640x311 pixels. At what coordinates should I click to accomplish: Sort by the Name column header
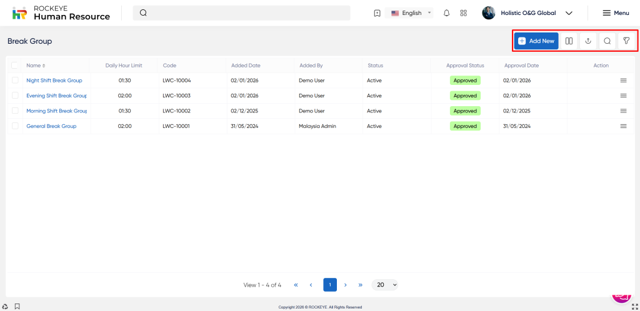(35, 66)
